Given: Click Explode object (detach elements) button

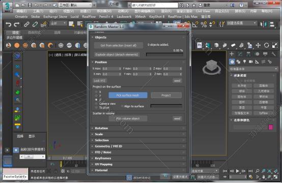Looking at the screenshot, I should coord(117,54).
